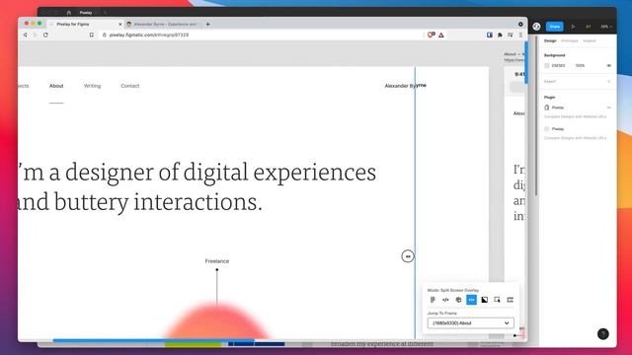Open the About nav link
The image size is (632, 355).
[56, 86]
